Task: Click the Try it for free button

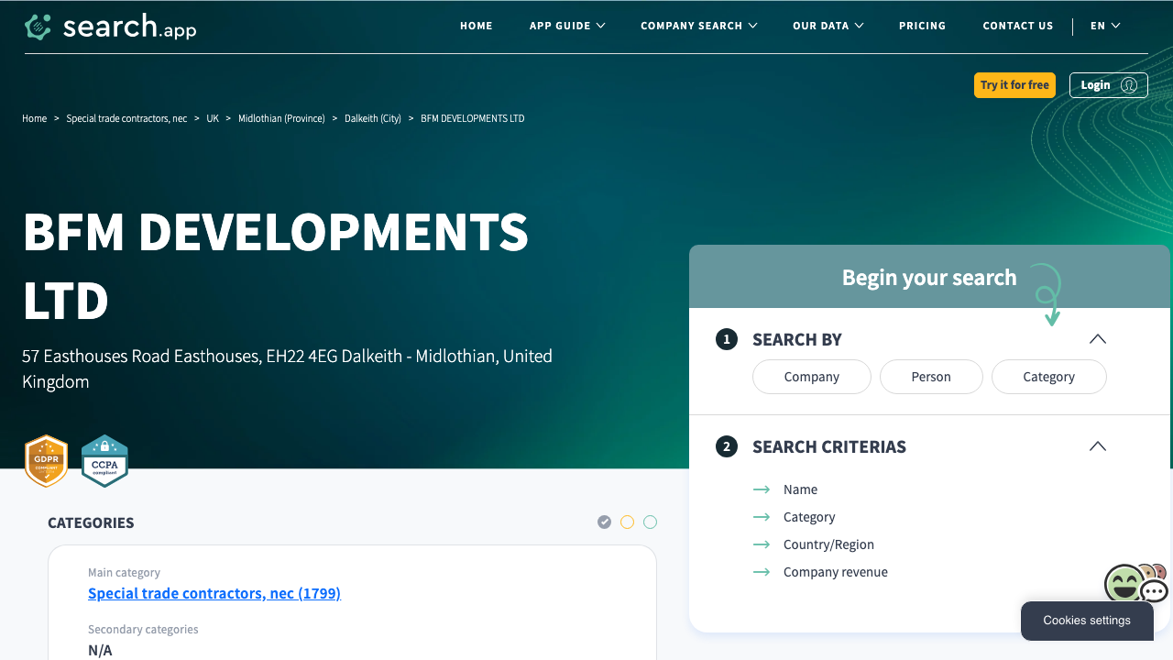Action: 1014,84
